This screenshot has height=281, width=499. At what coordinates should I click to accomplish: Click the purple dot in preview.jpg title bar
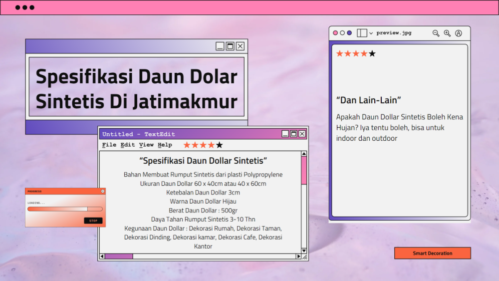coord(349,33)
